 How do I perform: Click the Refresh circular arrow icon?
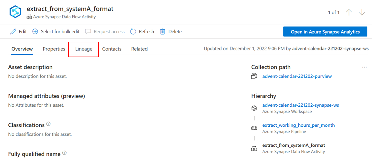coord(133,32)
